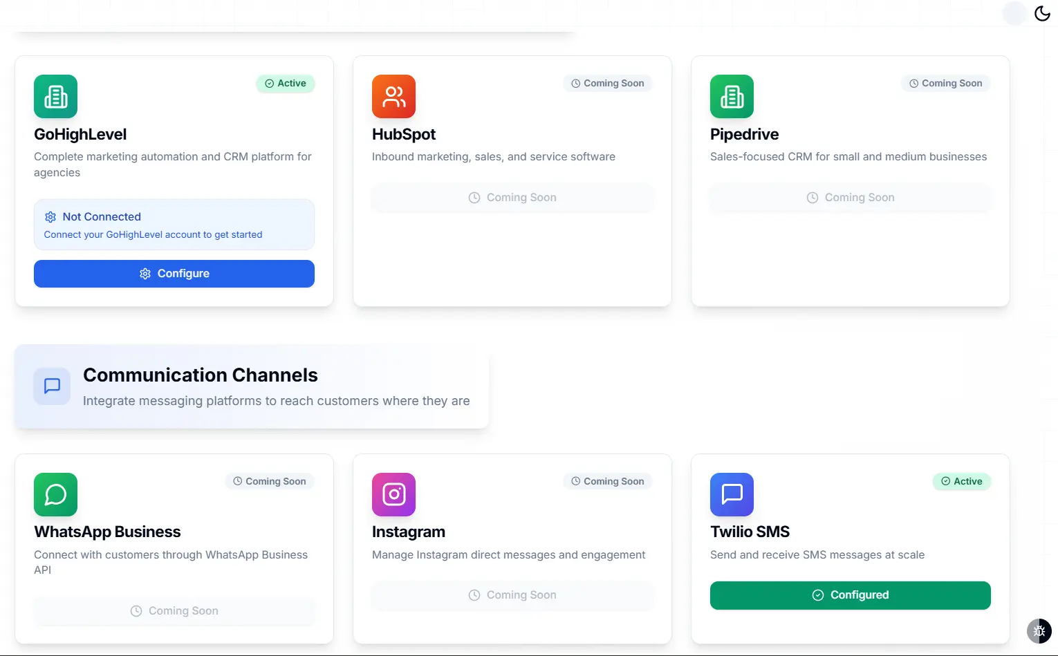Click the Pipedrive green building icon
This screenshot has height=656, width=1058.
[732, 96]
